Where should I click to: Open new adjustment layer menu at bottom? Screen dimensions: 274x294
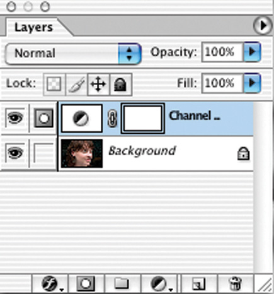coord(159,283)
